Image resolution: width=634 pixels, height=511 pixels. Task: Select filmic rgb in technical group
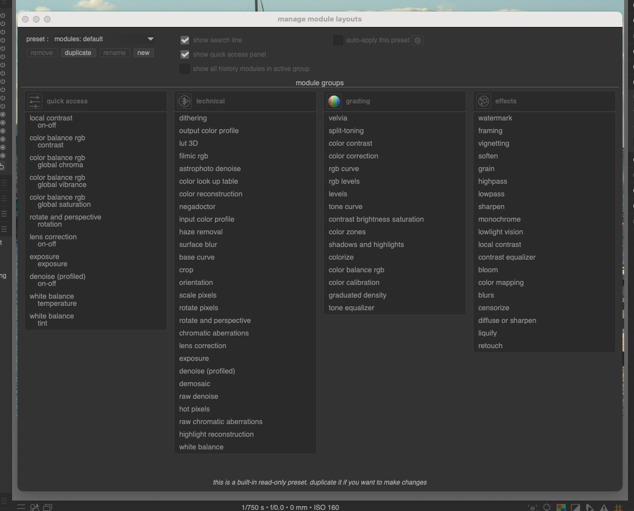point(194,156)
